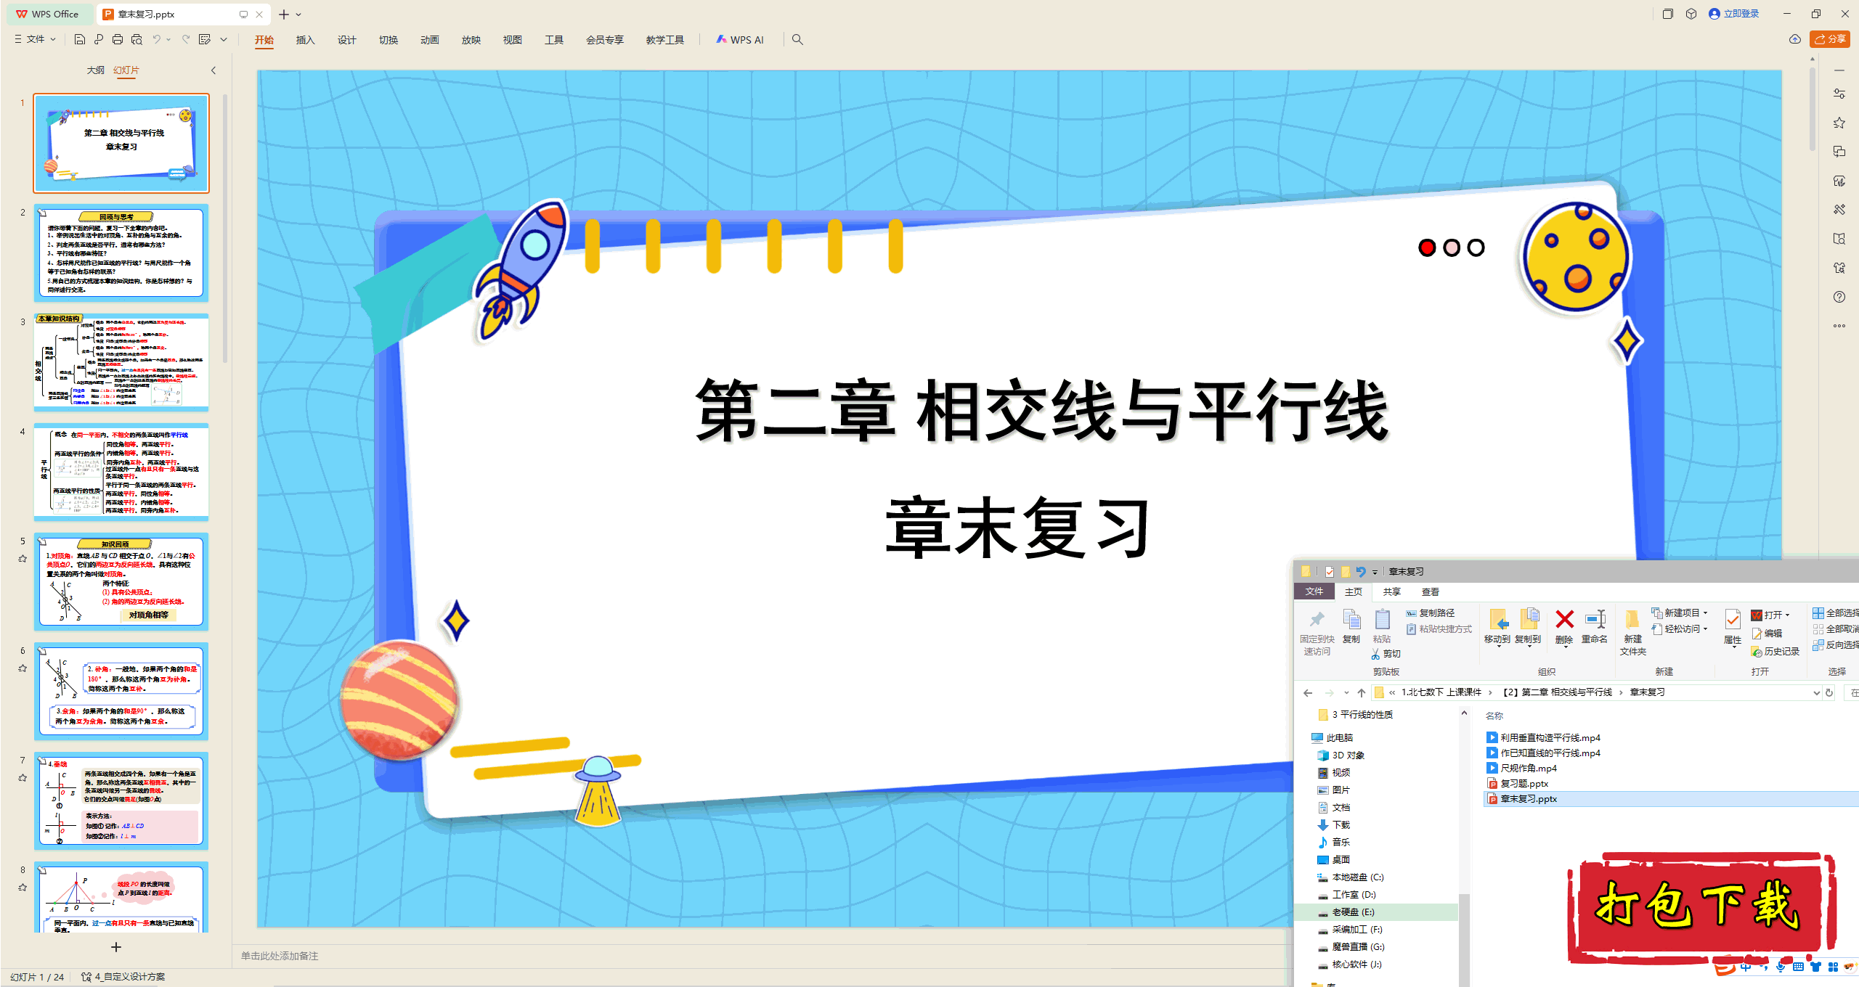The image size is (1859, 987).
Task: Switch to the 插入 ribbon tab
Action: tap(305, 40)
